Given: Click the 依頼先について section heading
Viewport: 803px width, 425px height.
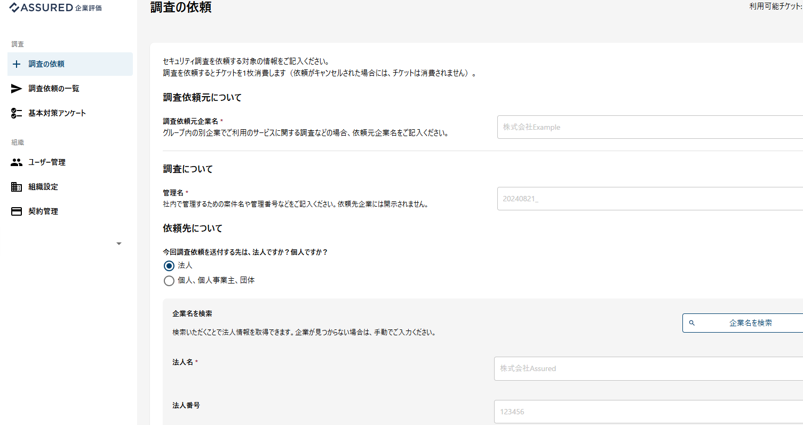Looking at the screenshot, I should [x=193, y=229].
